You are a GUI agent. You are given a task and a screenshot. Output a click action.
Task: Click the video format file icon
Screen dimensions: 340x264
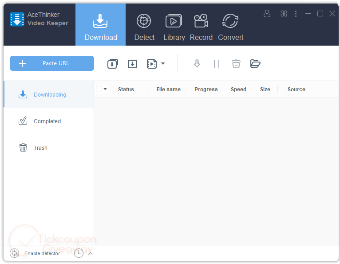[152, 64]
